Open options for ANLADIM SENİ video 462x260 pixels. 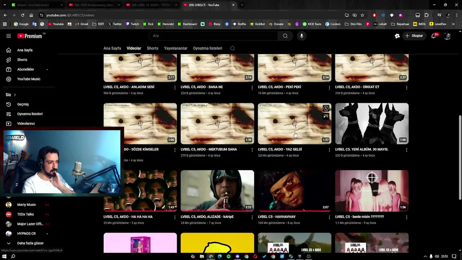click(175, 87)
